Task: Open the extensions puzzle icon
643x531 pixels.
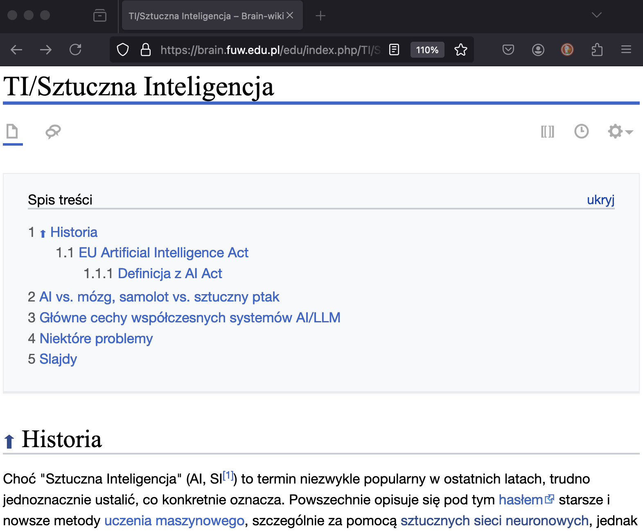Action: [597, 50]
